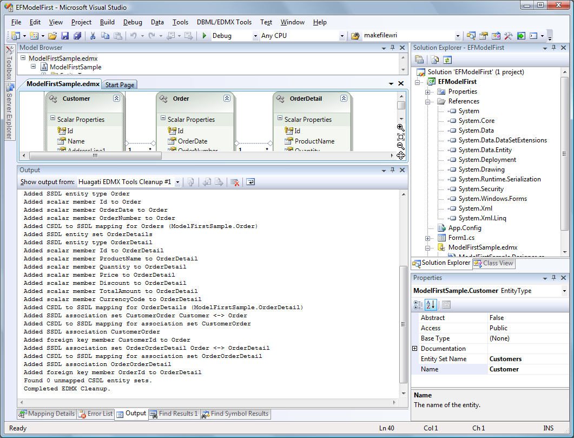Toggle auto-hide pin on Properties panel
Screen dimensions: 574x438
[x=554, y=278]
